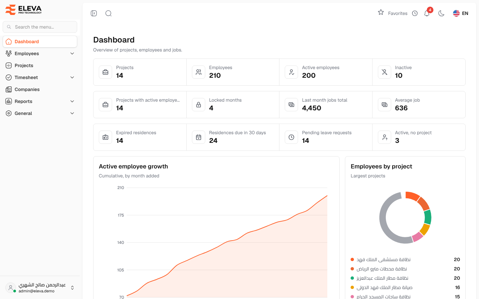Click the Favorites label in header

pos(398,13)
